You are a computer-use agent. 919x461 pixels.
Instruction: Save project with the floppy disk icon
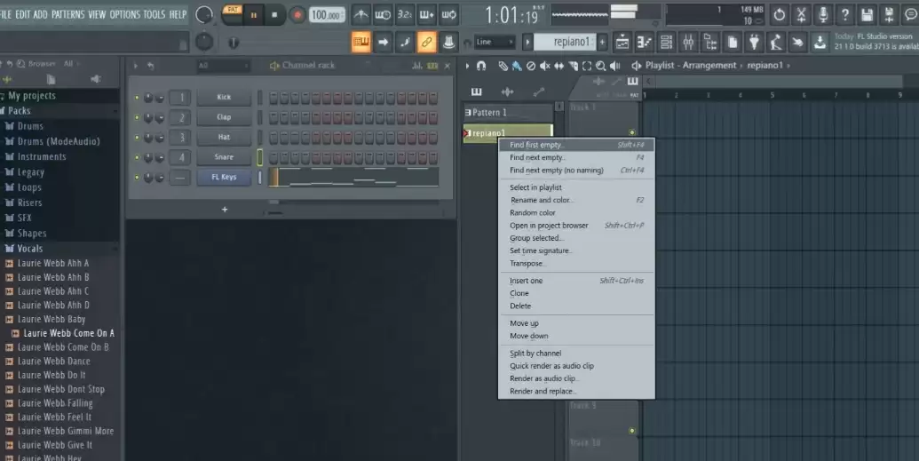[x=867, y=15]
